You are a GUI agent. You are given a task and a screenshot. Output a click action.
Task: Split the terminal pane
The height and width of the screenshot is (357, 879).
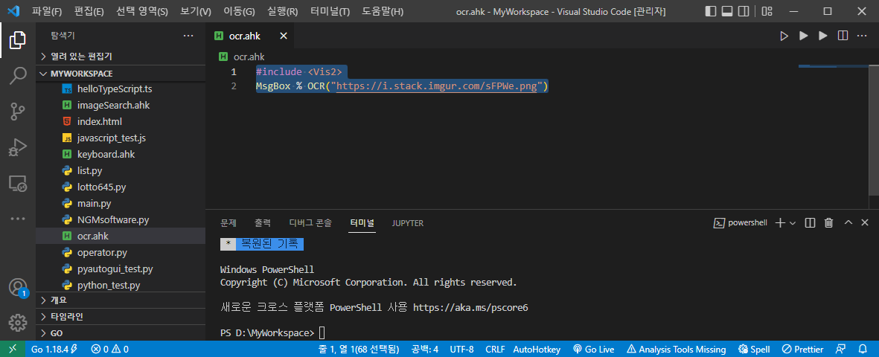click(810, 223)
